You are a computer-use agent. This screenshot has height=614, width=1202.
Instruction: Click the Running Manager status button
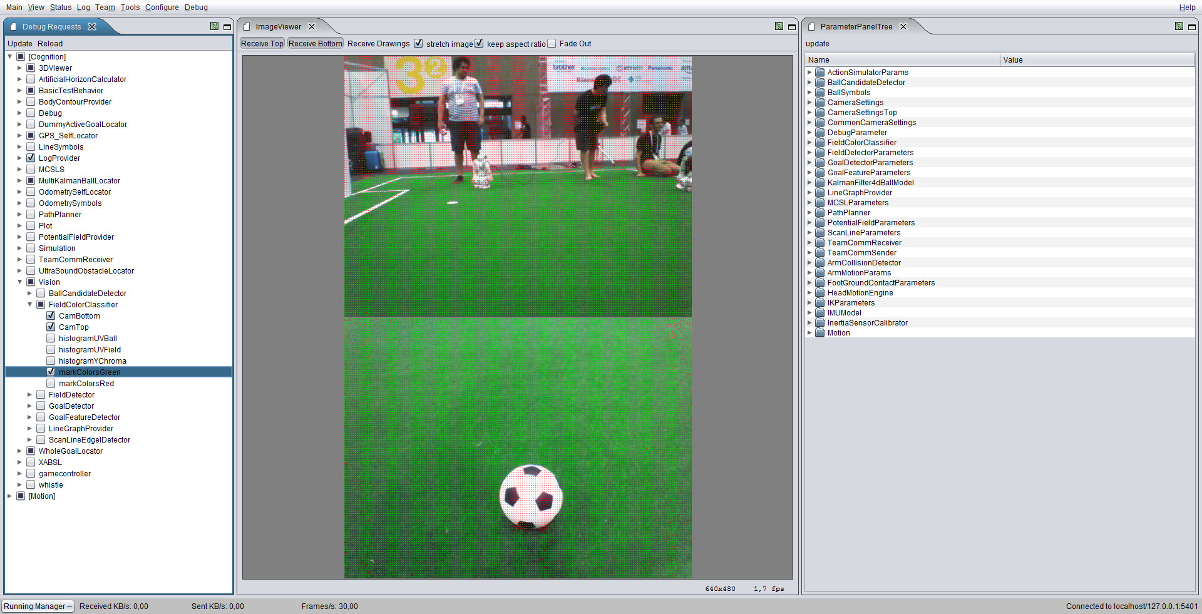38,606
